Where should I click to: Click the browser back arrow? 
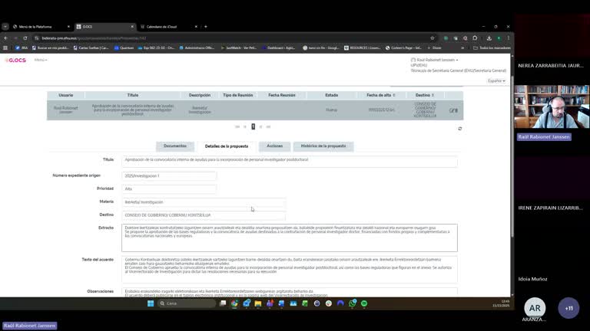click(x=6, y=38)
